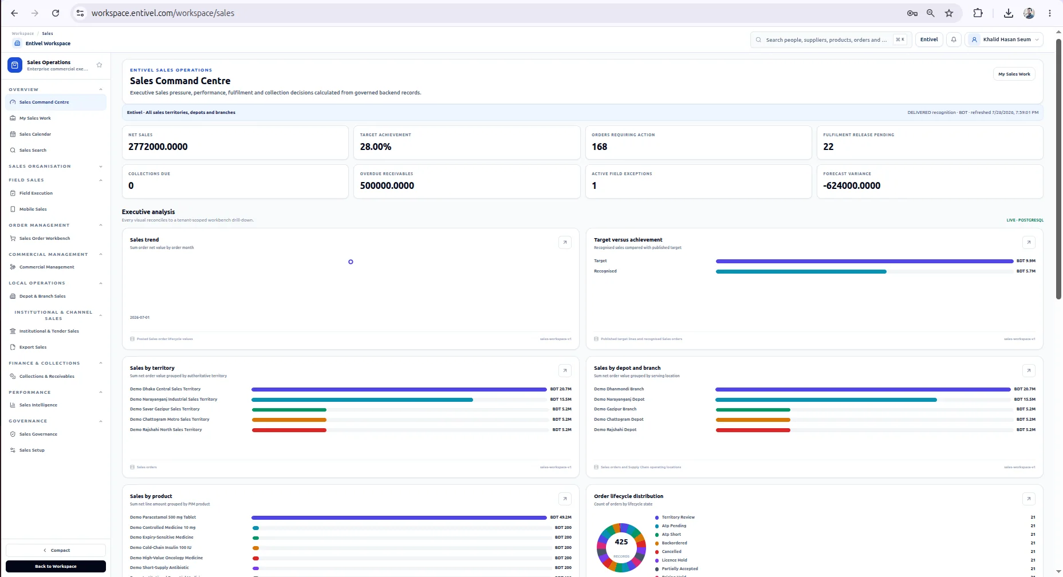The image size is (1063, 577).
Task: Collapse Institutional & Channel Sales section
Action: coord(101,315)
